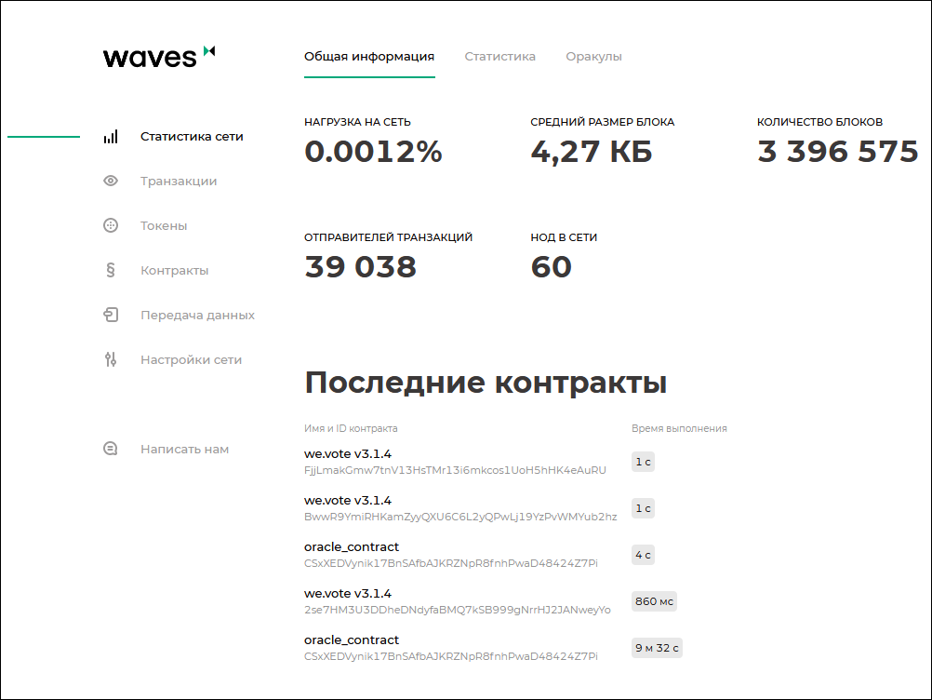
Task: Click the Waves logo
Action: (158, 56)
